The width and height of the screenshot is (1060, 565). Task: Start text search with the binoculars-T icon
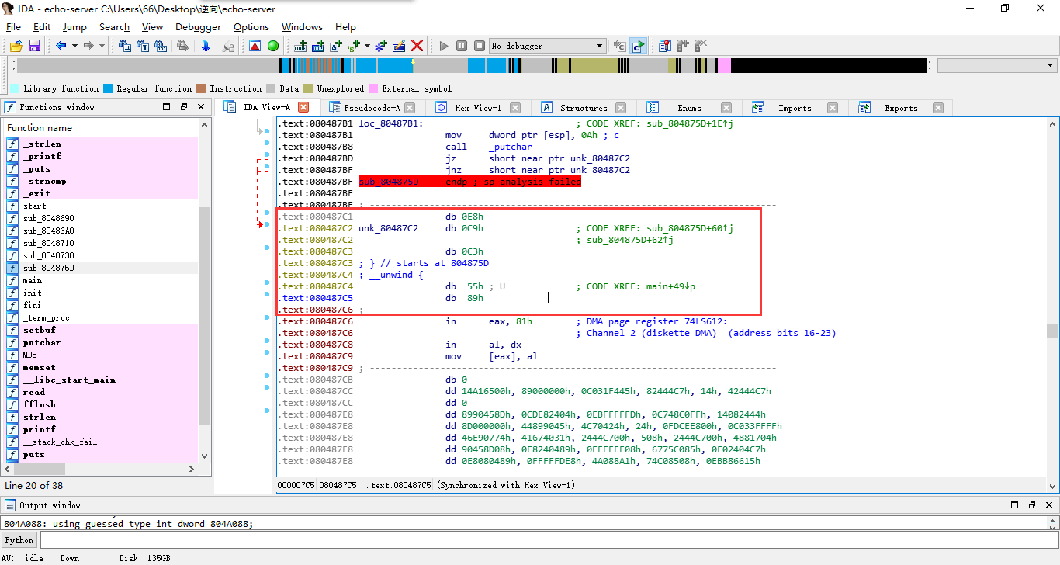(144, 45)
